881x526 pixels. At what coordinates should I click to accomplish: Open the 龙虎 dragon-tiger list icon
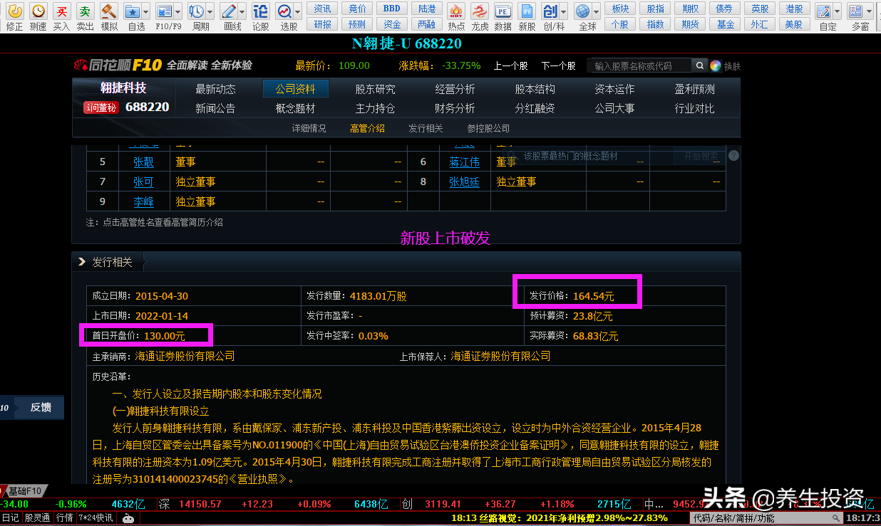[480, 11]
